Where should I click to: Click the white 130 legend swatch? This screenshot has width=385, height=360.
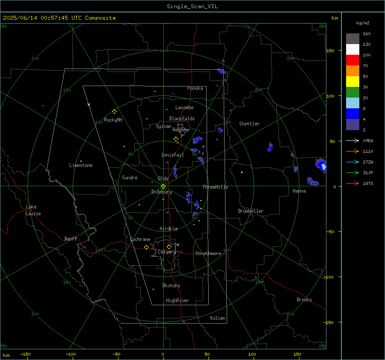click(x=352, y=50)
